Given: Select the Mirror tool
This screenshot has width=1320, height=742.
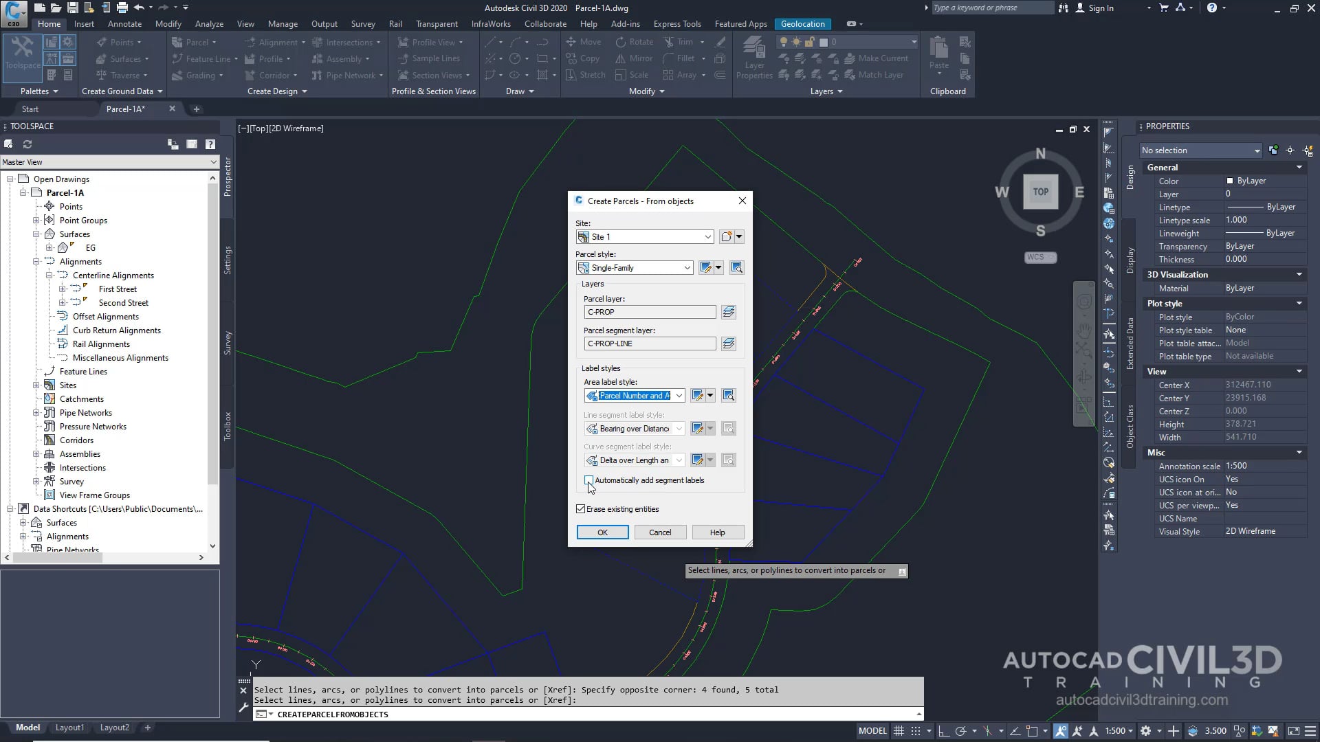Looking at the screenshot, I should pos(633,58).
